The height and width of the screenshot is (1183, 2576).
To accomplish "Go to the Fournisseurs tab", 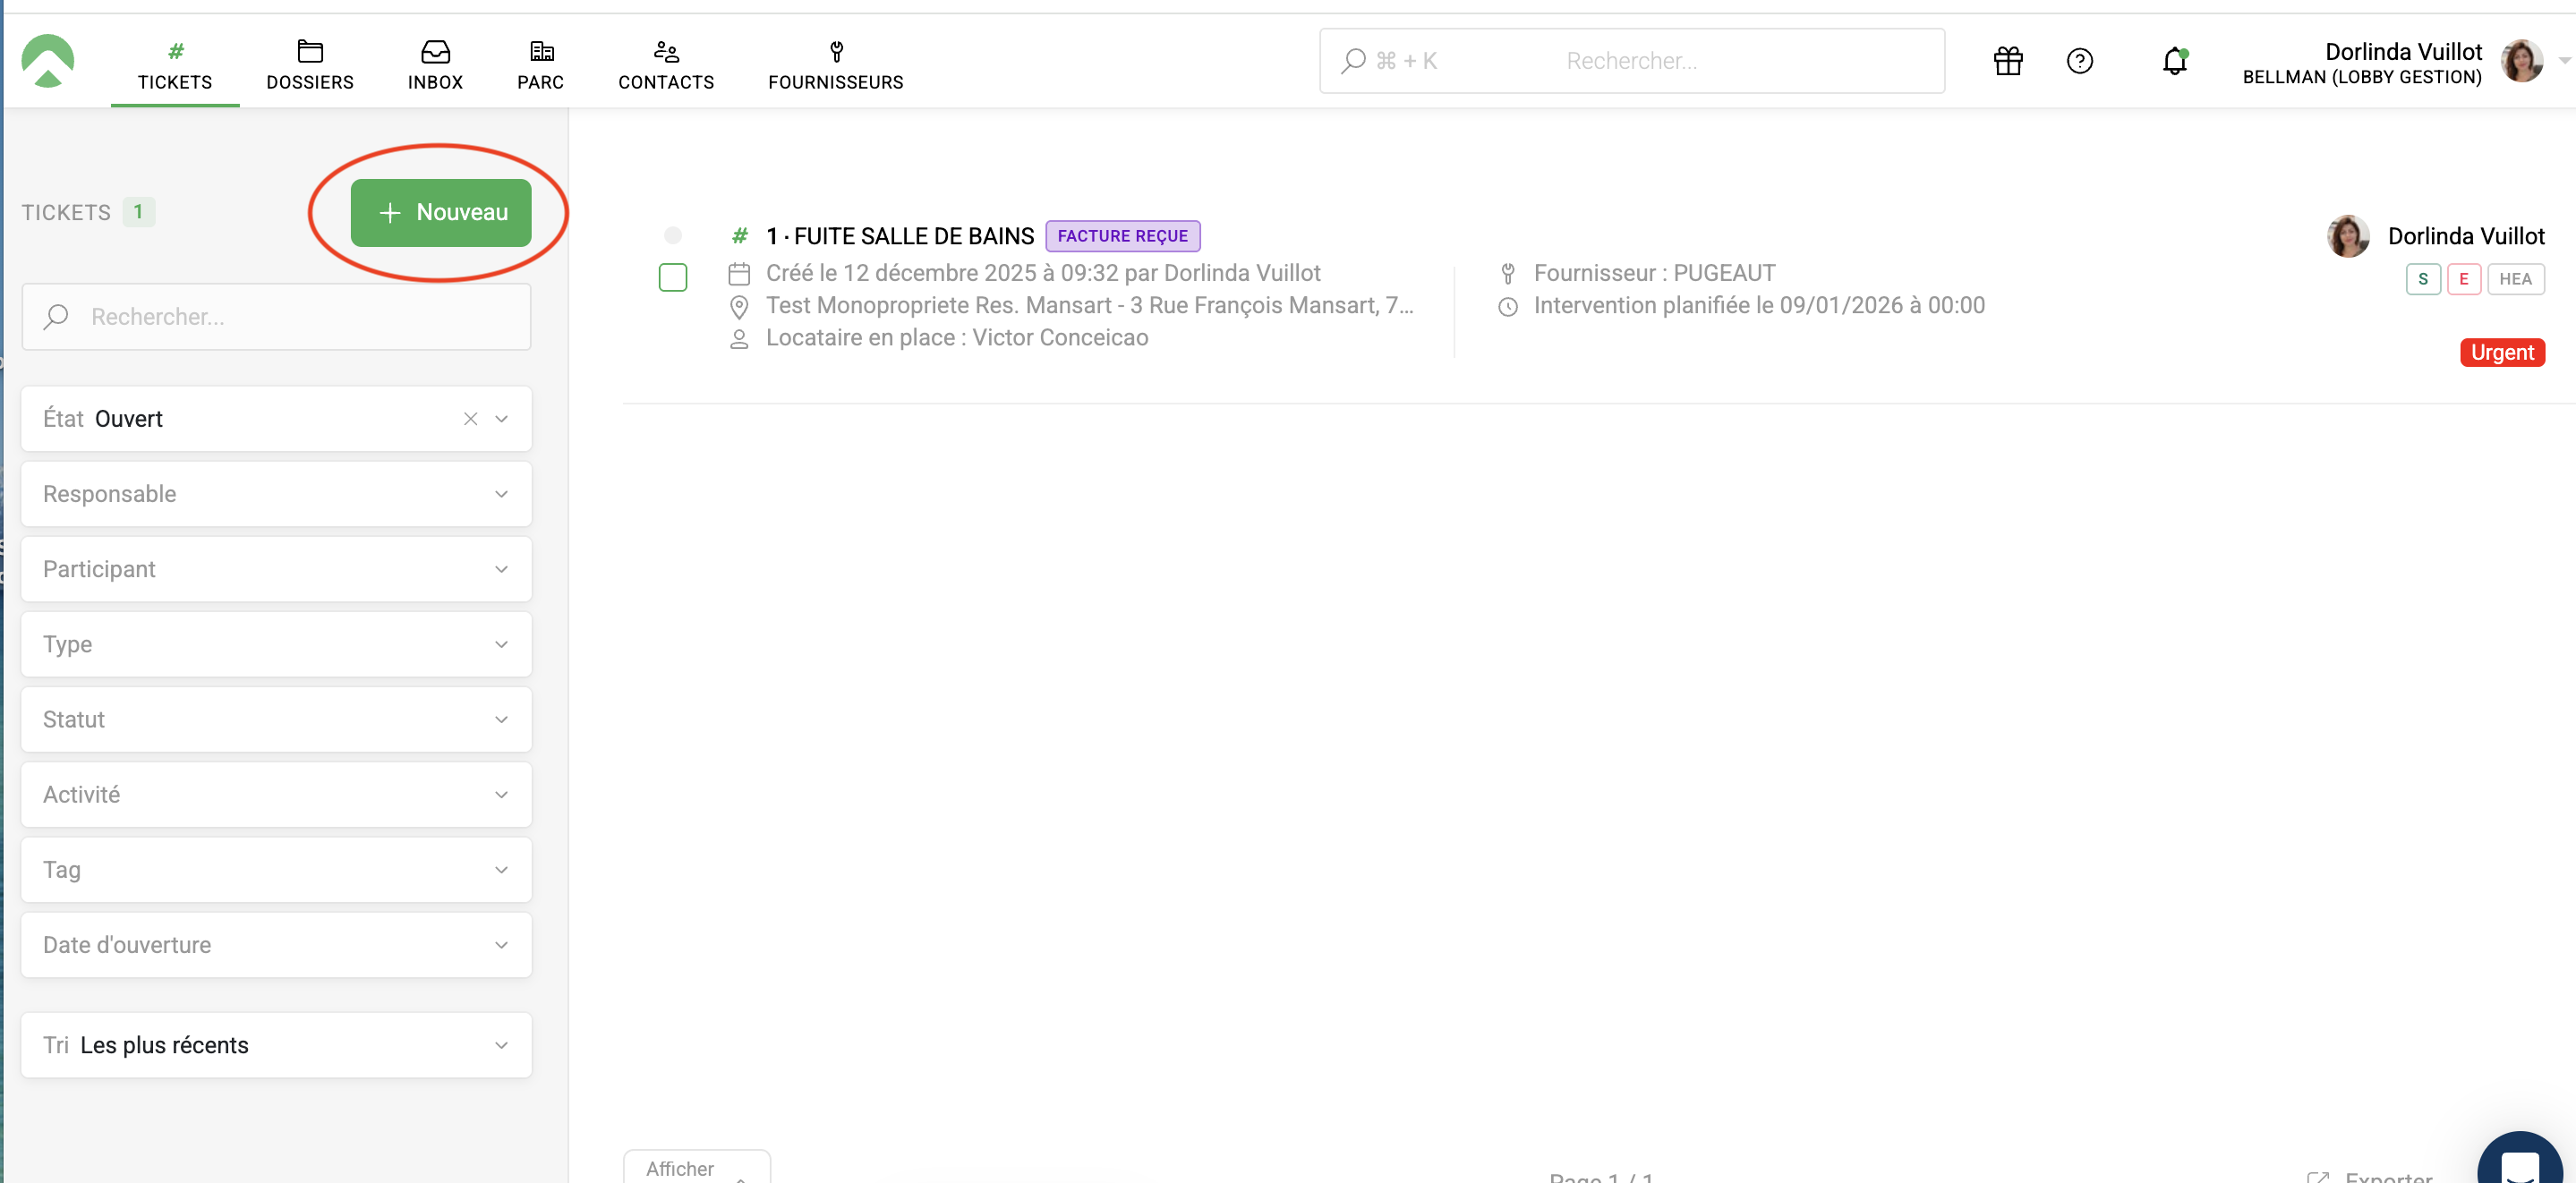I will point(835,65).
